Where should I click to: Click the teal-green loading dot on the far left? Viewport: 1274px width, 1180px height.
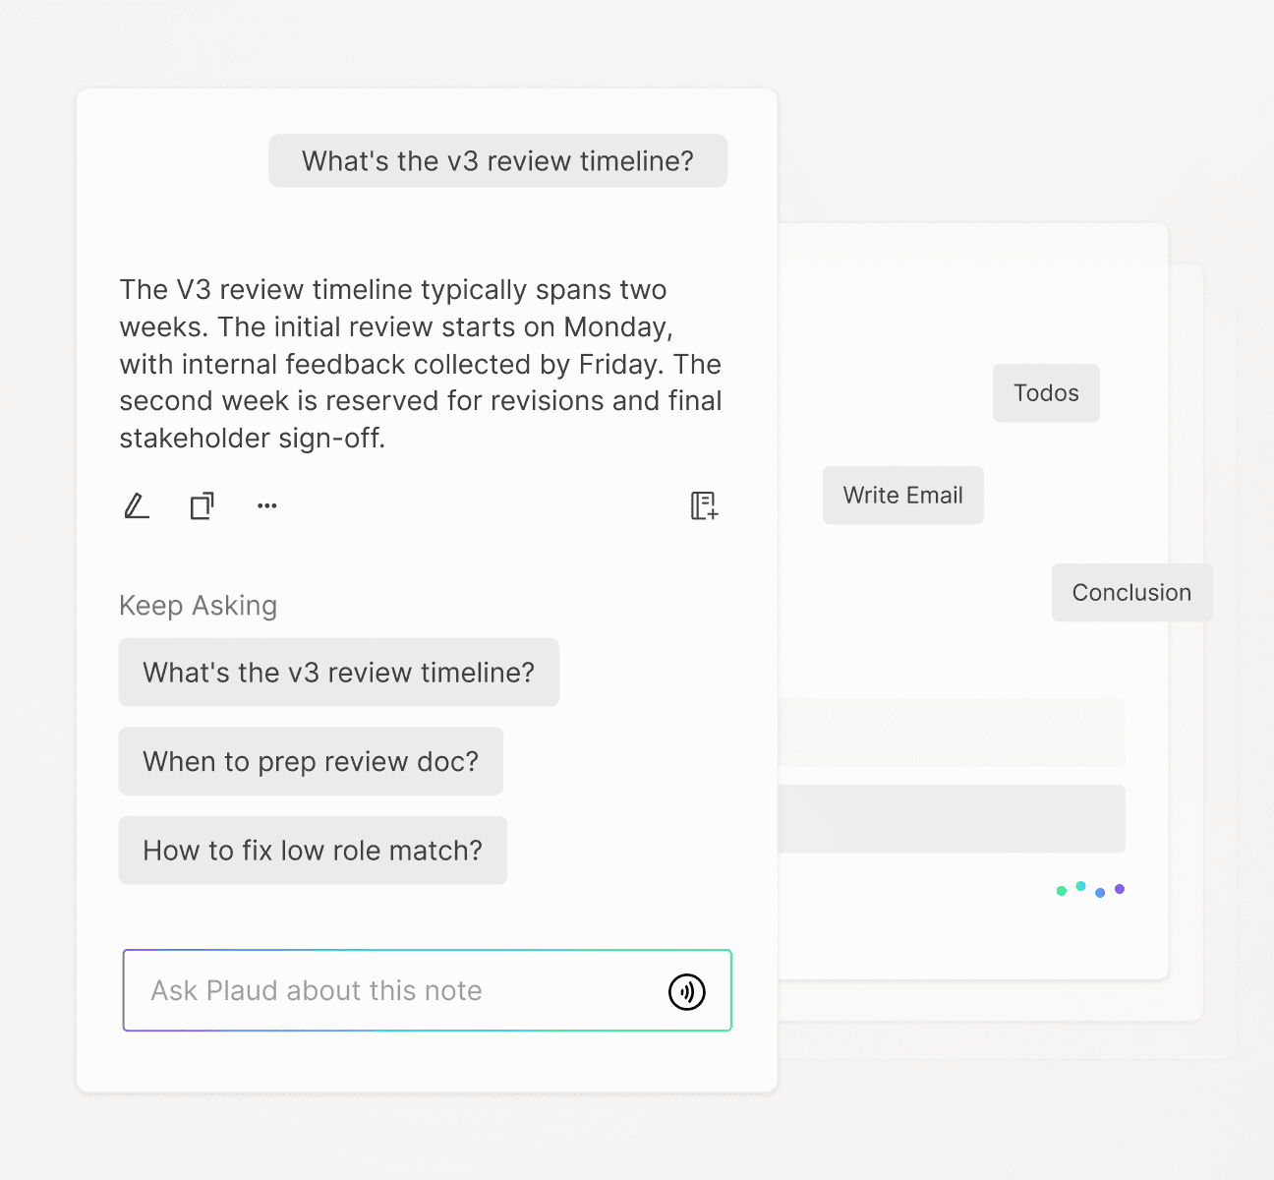tap(1062, 891)
